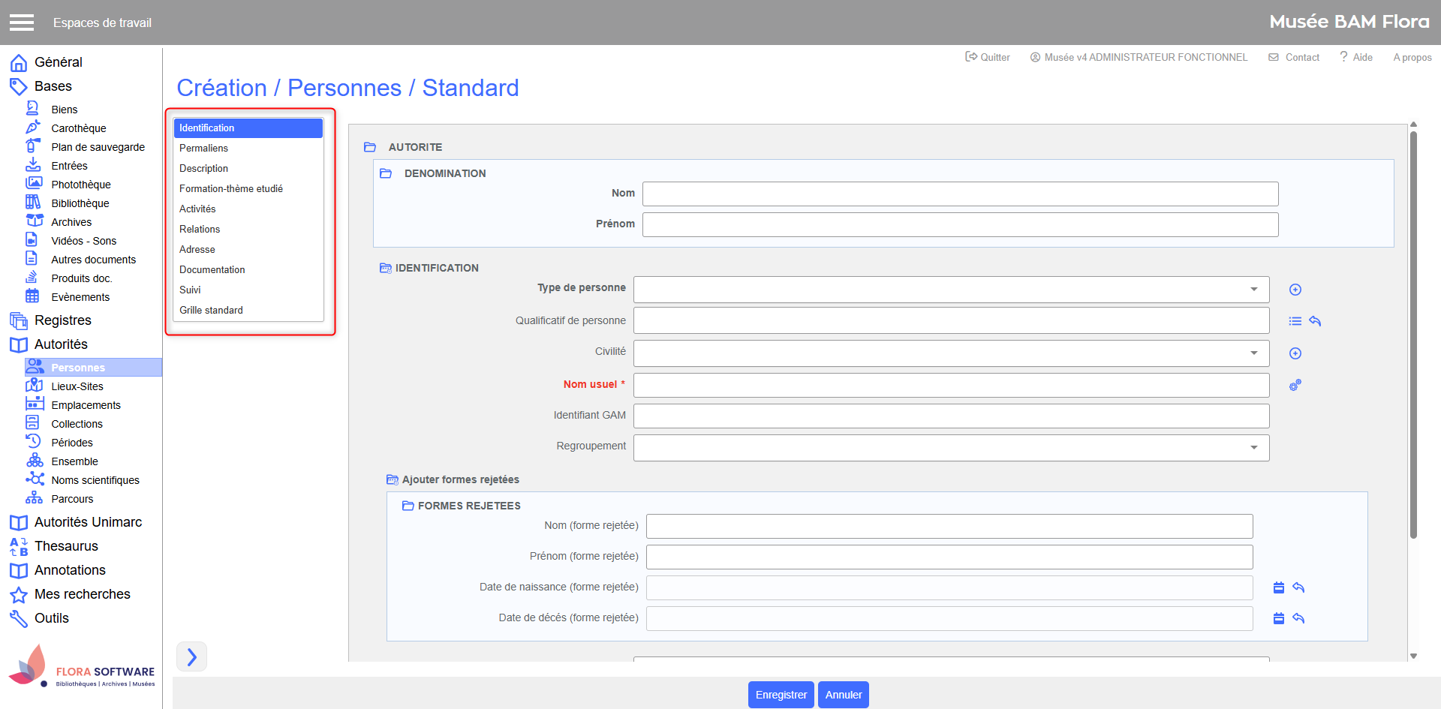Open the hamburger menu icon

[22, 23]
